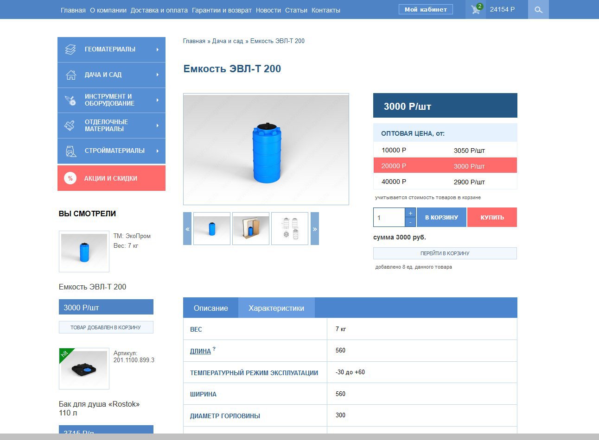
Task: Select the bag icon next to СТРОЙМАТЕРИАЛЫ
Action: [70, 151]
